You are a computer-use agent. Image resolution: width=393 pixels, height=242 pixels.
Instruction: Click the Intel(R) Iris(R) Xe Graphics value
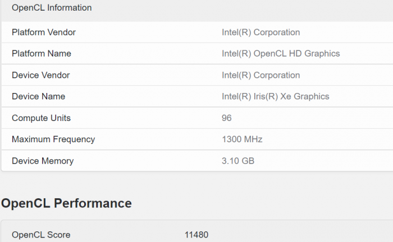(275, 96)
